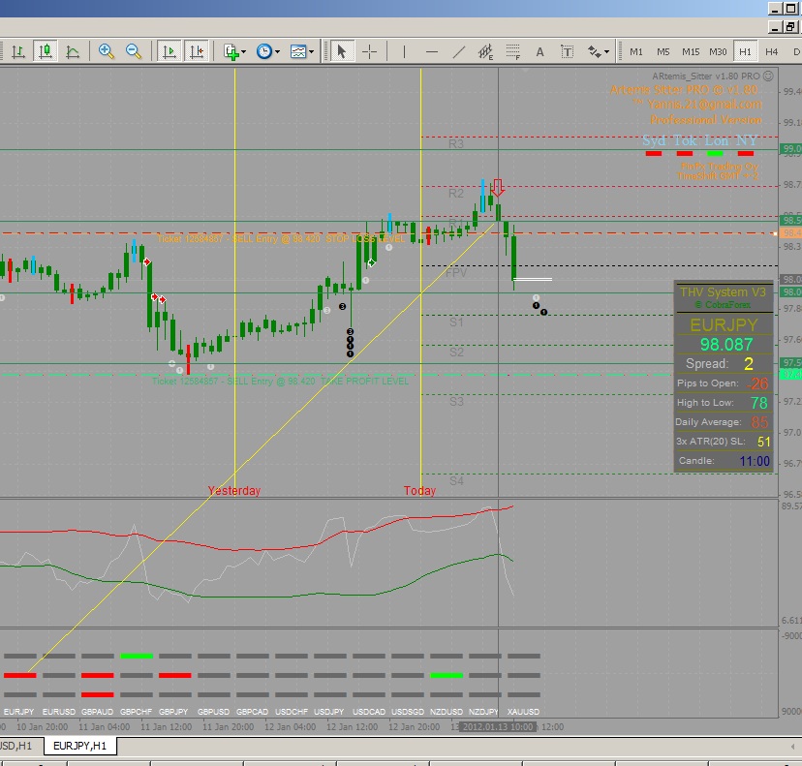The image size is (802, 766).
Task: Switch to line chart display
Action: click(73, 51)
